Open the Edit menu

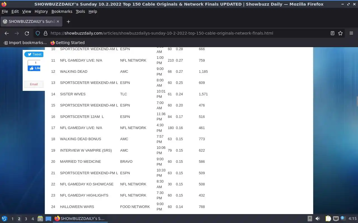click(15, 11)
